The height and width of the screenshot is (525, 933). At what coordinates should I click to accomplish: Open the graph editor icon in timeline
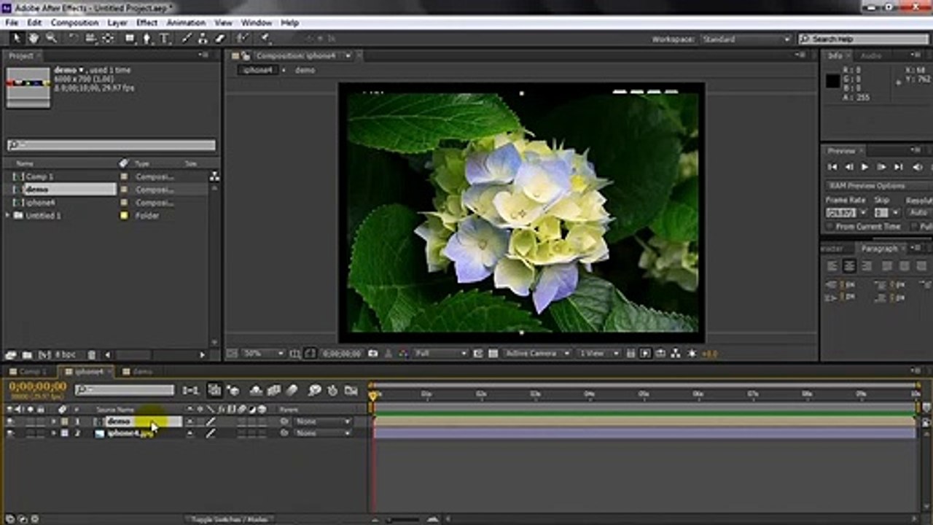click(351, 391)
